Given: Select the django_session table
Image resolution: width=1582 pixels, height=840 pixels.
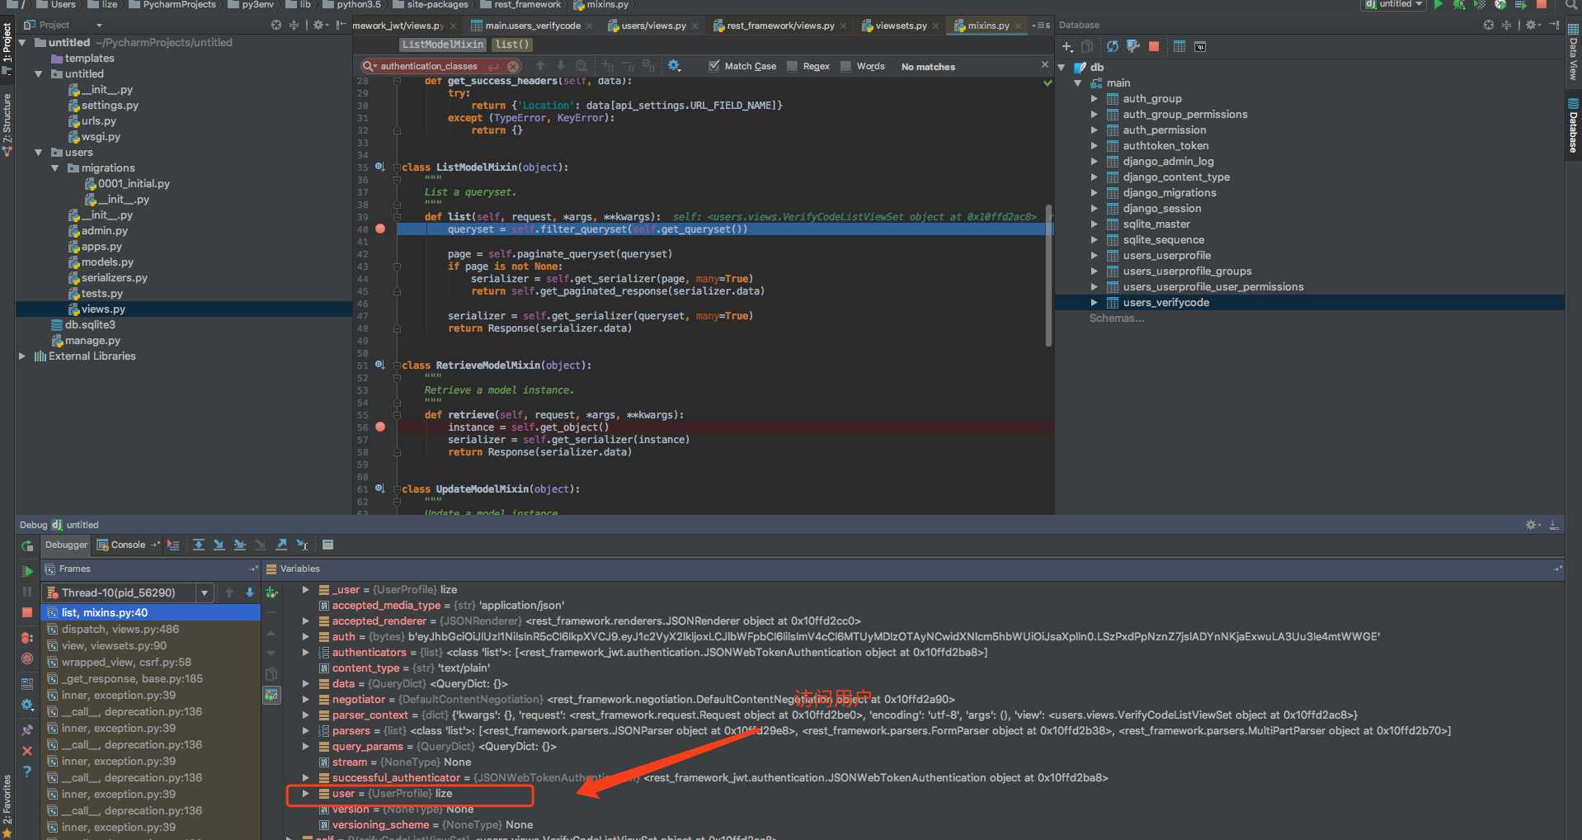Looking at the screenshot, I should [x=1161, y=208].
